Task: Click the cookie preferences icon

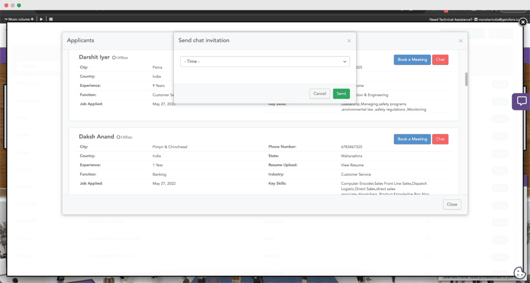Action: (519, 273)
